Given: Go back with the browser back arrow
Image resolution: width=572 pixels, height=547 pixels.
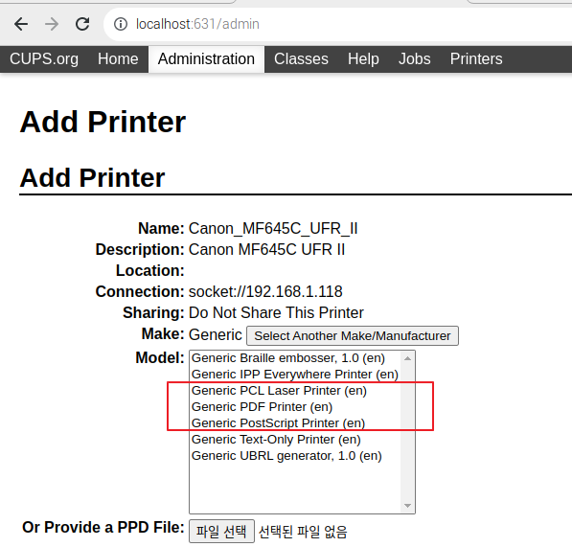Looking at the screenshot, I should tap(21, 24).
